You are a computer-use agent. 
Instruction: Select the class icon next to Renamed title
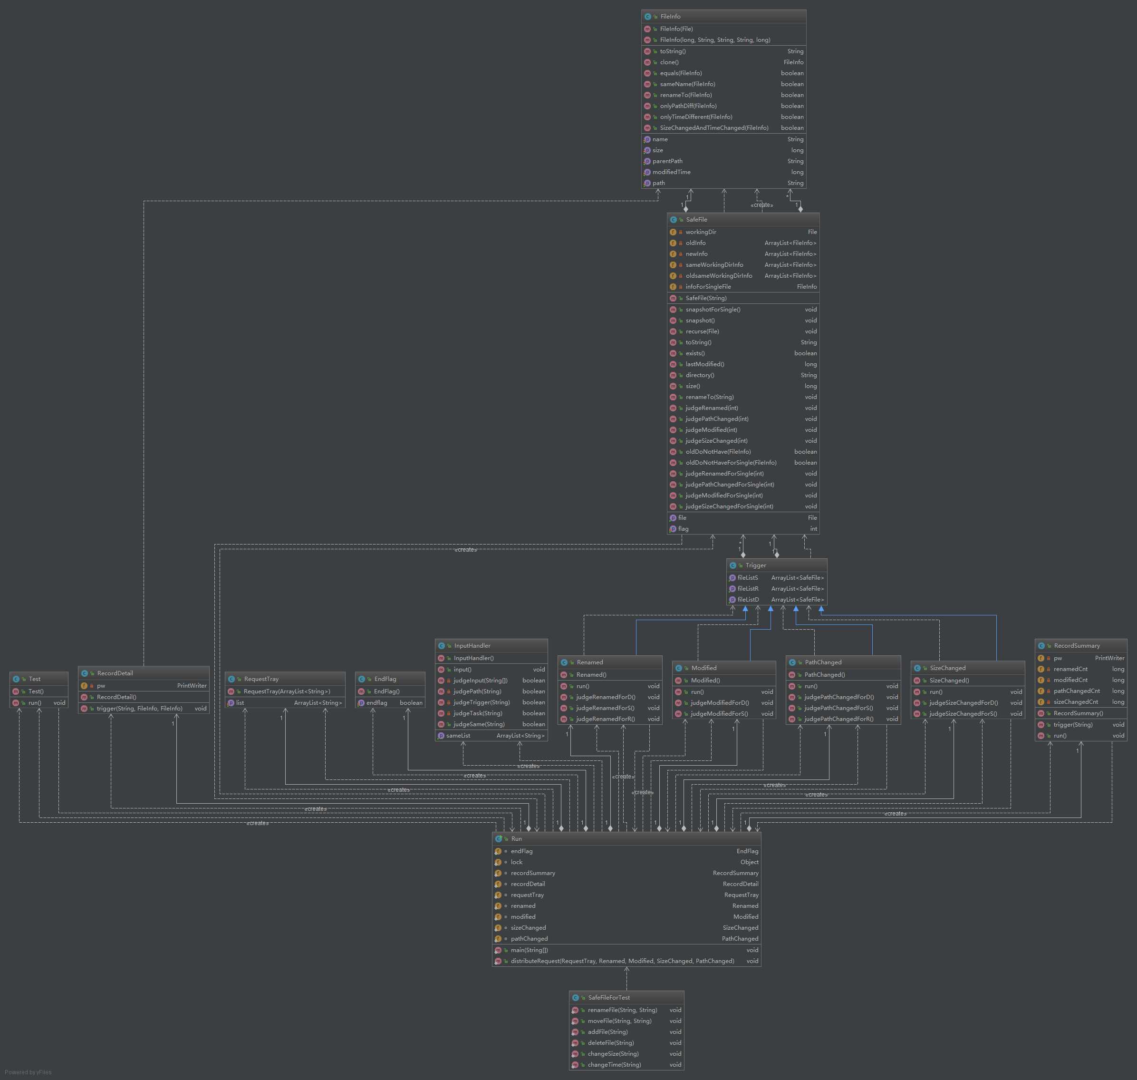(x=564, y=662)
